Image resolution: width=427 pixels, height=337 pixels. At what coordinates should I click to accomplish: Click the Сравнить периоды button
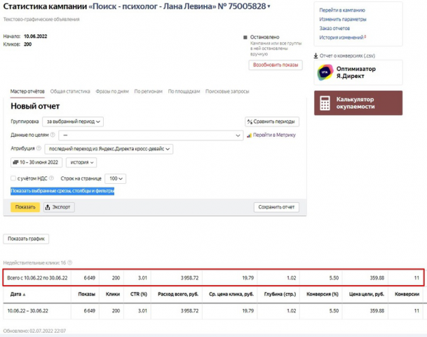272,121
